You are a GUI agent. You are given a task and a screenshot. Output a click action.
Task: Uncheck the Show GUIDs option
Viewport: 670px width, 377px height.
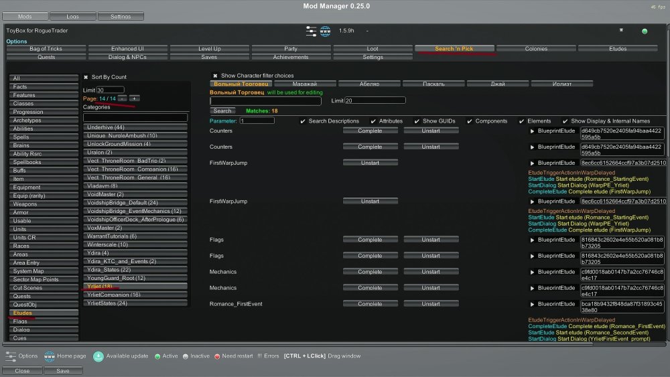pyautogui.click(x=416, y=121)
